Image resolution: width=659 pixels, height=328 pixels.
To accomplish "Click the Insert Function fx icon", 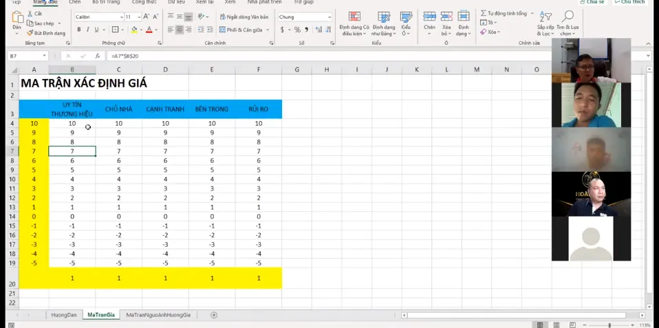I will pos(98,56).
